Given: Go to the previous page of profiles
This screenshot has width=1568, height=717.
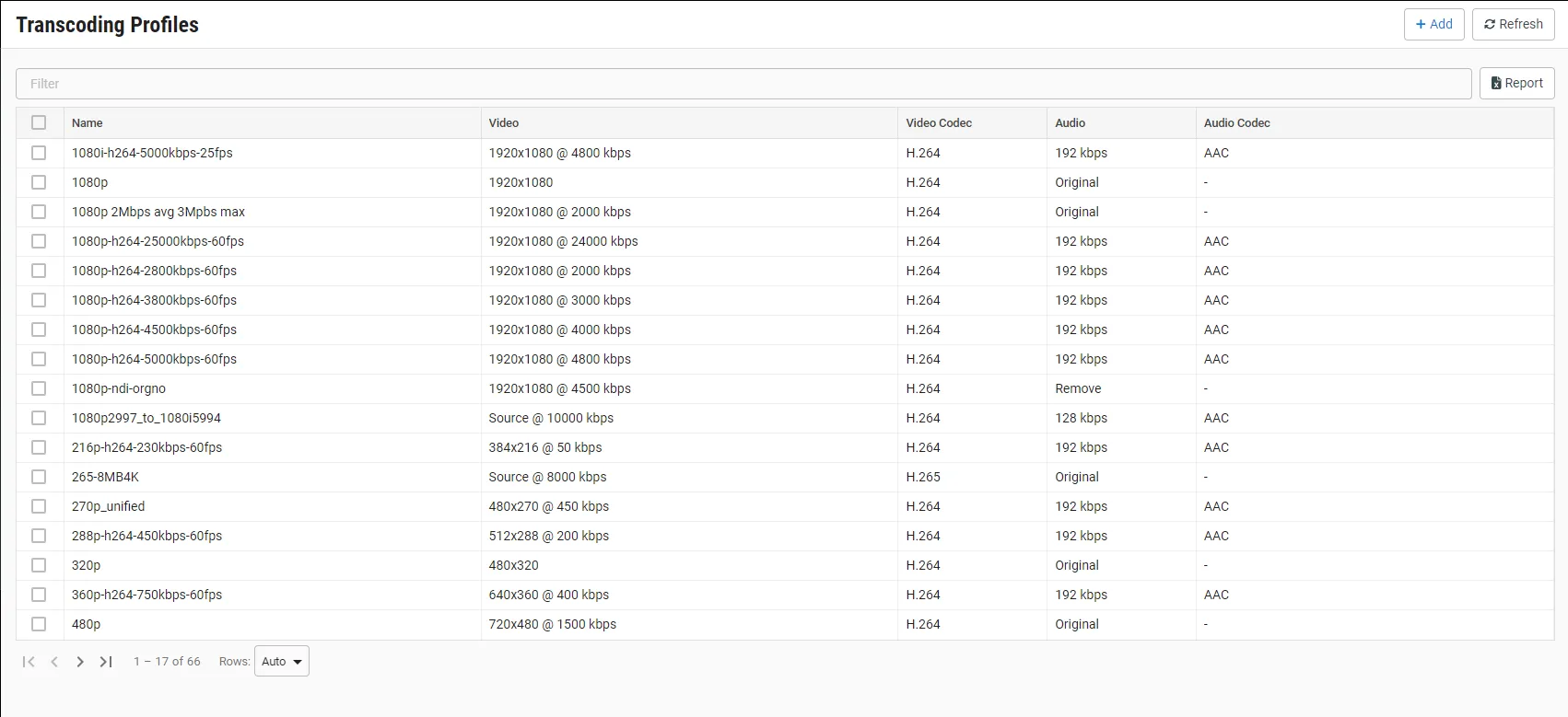Looking at the screenshot, I should click(x=54, y=662).
